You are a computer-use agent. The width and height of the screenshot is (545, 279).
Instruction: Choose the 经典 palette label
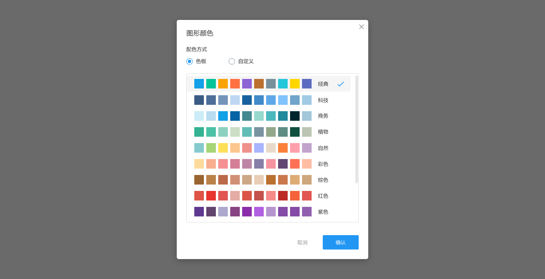click(323, 84)
